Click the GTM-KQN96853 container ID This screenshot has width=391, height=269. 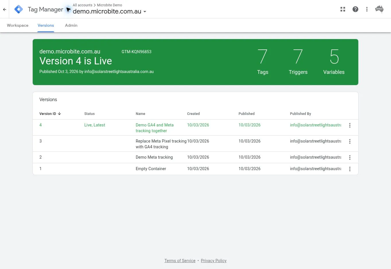137,52
